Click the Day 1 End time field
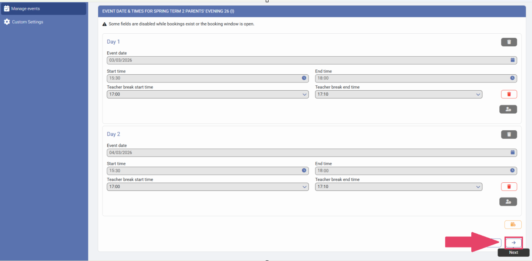The height and width of the screenshot is (261, 532). pos(412,78)
